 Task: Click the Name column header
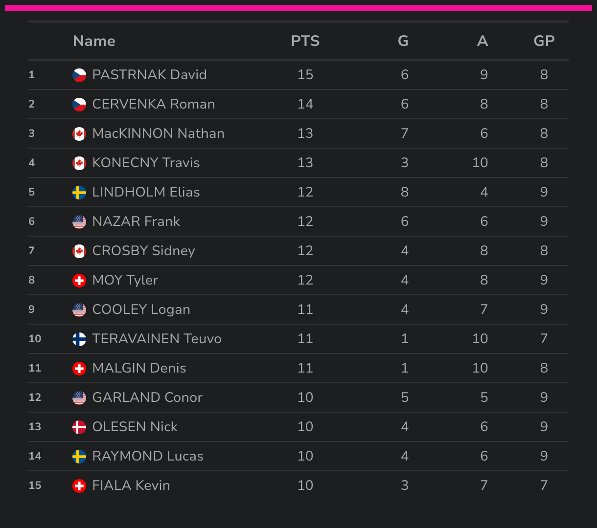[x=94, y=41]
